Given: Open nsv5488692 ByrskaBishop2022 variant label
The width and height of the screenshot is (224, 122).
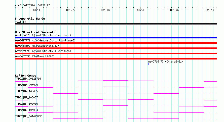Looking at the screenshot, I should point(37,46).
